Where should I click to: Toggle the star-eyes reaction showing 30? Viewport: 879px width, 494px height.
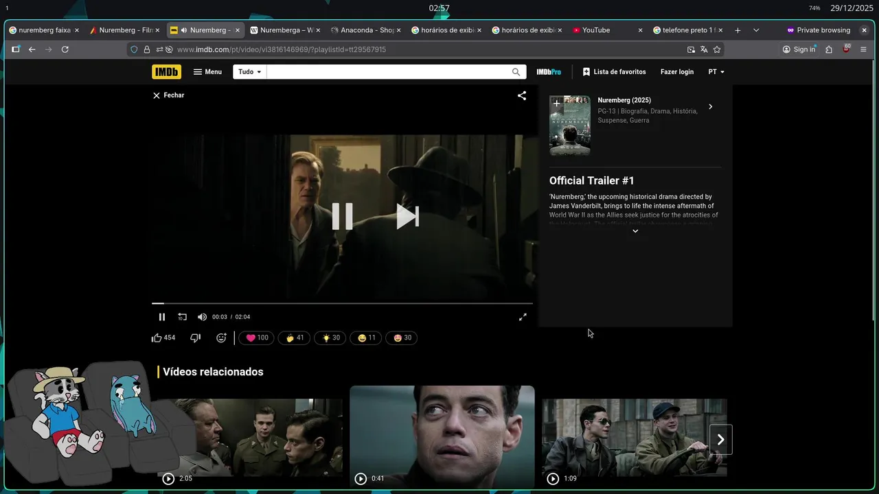tap(402, 338)
